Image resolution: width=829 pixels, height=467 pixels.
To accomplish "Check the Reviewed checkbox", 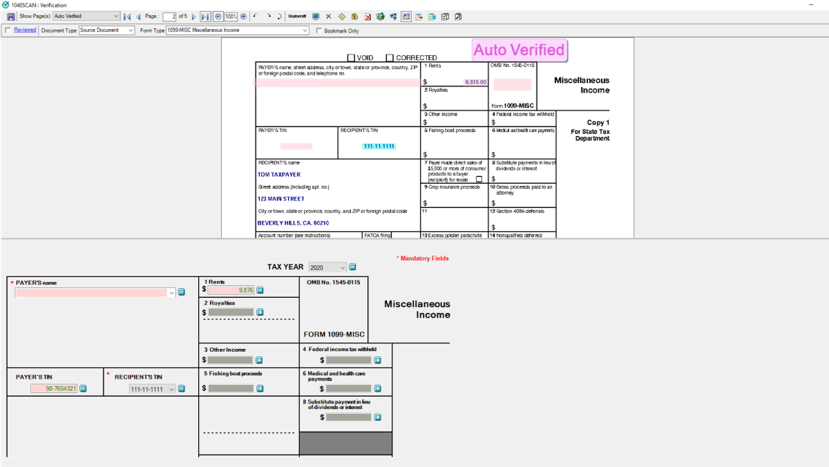I will 8,30.
